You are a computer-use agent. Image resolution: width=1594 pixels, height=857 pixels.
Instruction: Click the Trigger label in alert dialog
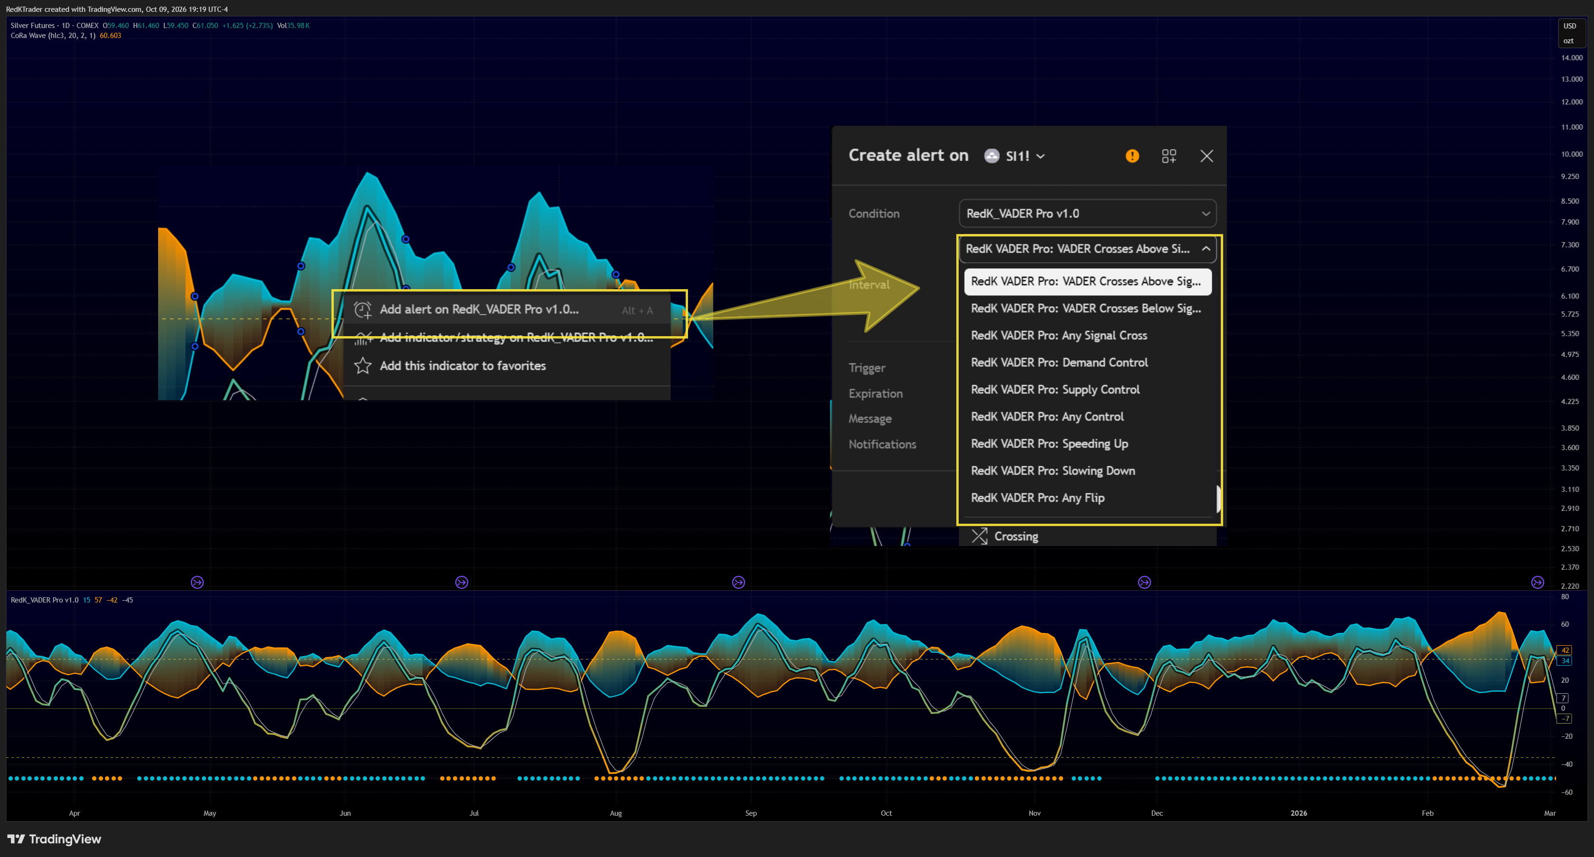click(867, 368)
